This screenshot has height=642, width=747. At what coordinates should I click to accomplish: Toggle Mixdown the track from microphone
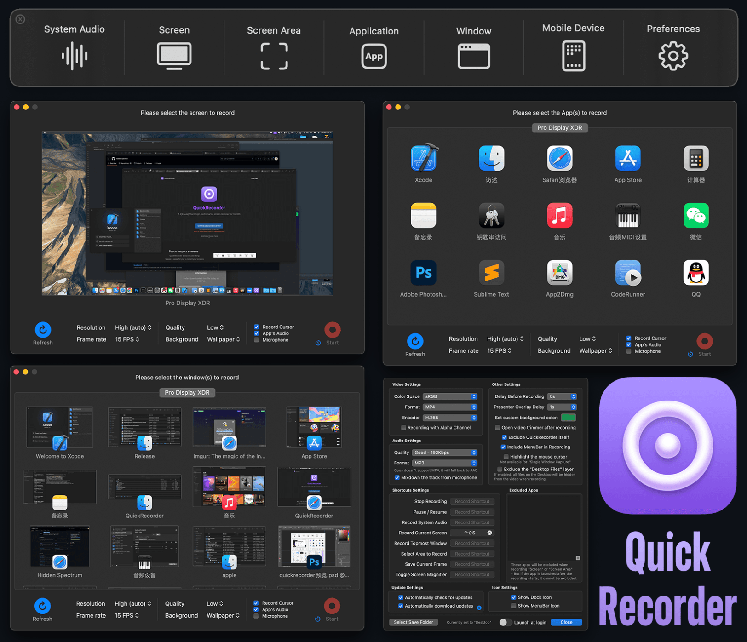point(397,477)
